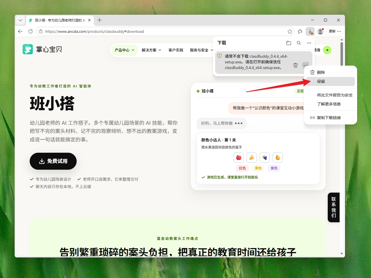The width and height of the screenshot is (371, 278).
Task: Open the 客户实践 nav link
Action: (176, 50)
